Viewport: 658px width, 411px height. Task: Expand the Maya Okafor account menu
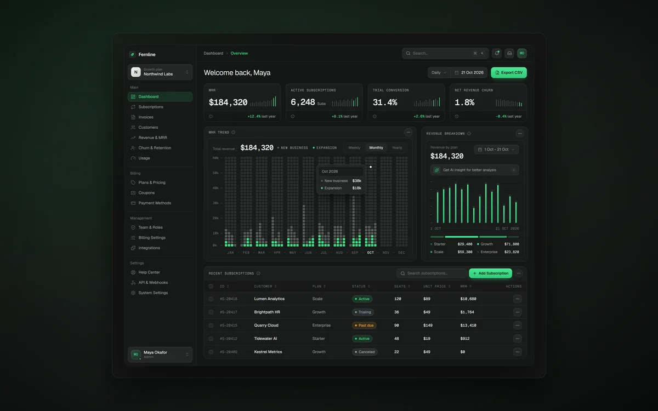pyautogui.click(x=160, y=355)
